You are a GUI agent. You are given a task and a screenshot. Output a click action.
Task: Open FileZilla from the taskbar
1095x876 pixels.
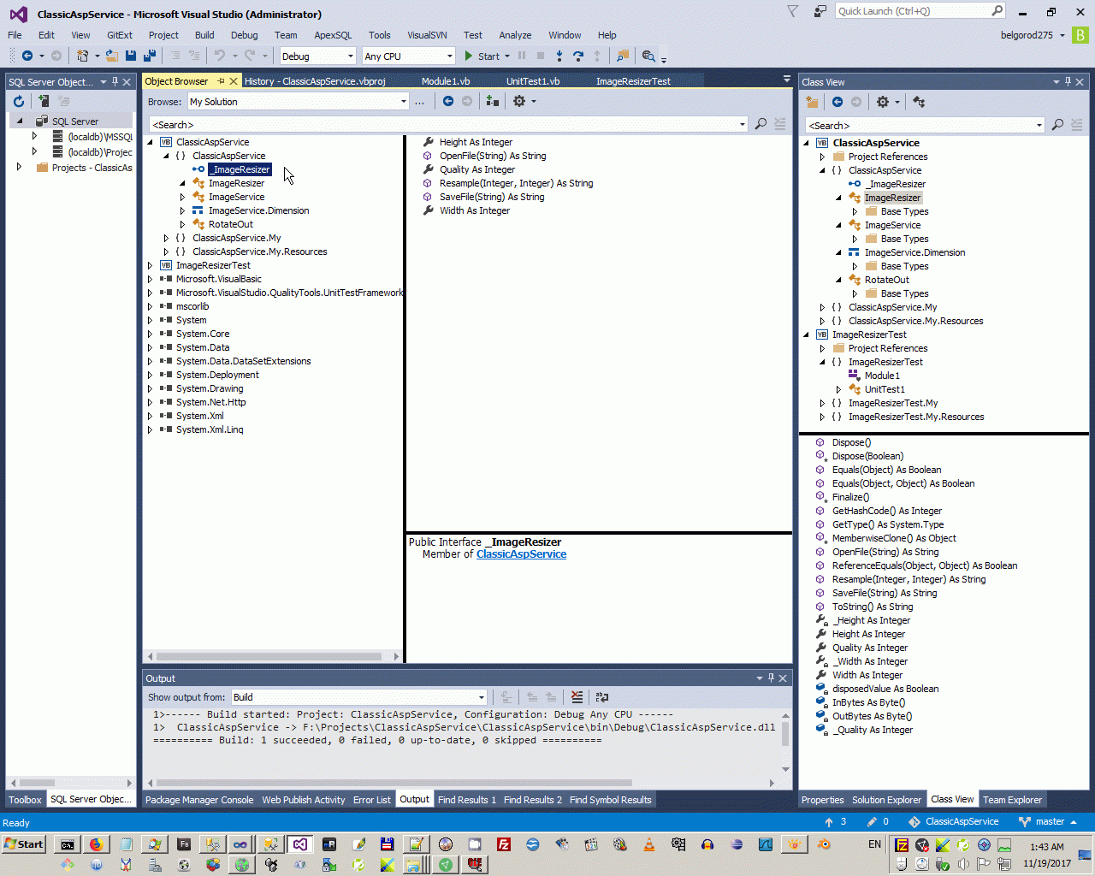tap(504, 844)
